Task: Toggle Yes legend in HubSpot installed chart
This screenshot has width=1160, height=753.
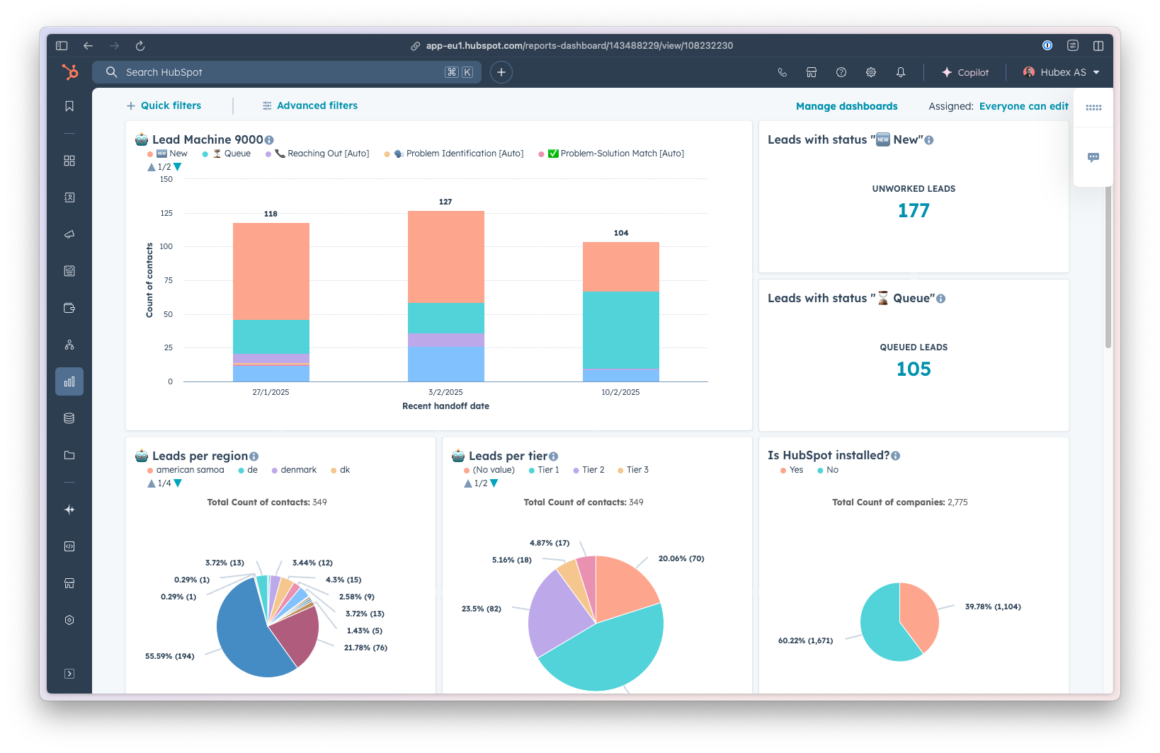Action: [x=792, y=470]
